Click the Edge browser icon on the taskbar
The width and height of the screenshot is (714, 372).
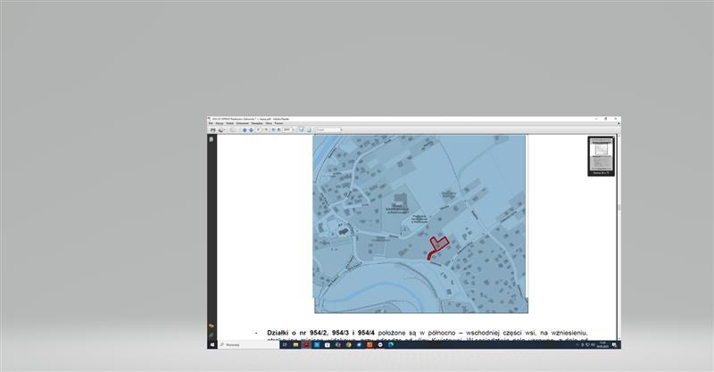391,344
